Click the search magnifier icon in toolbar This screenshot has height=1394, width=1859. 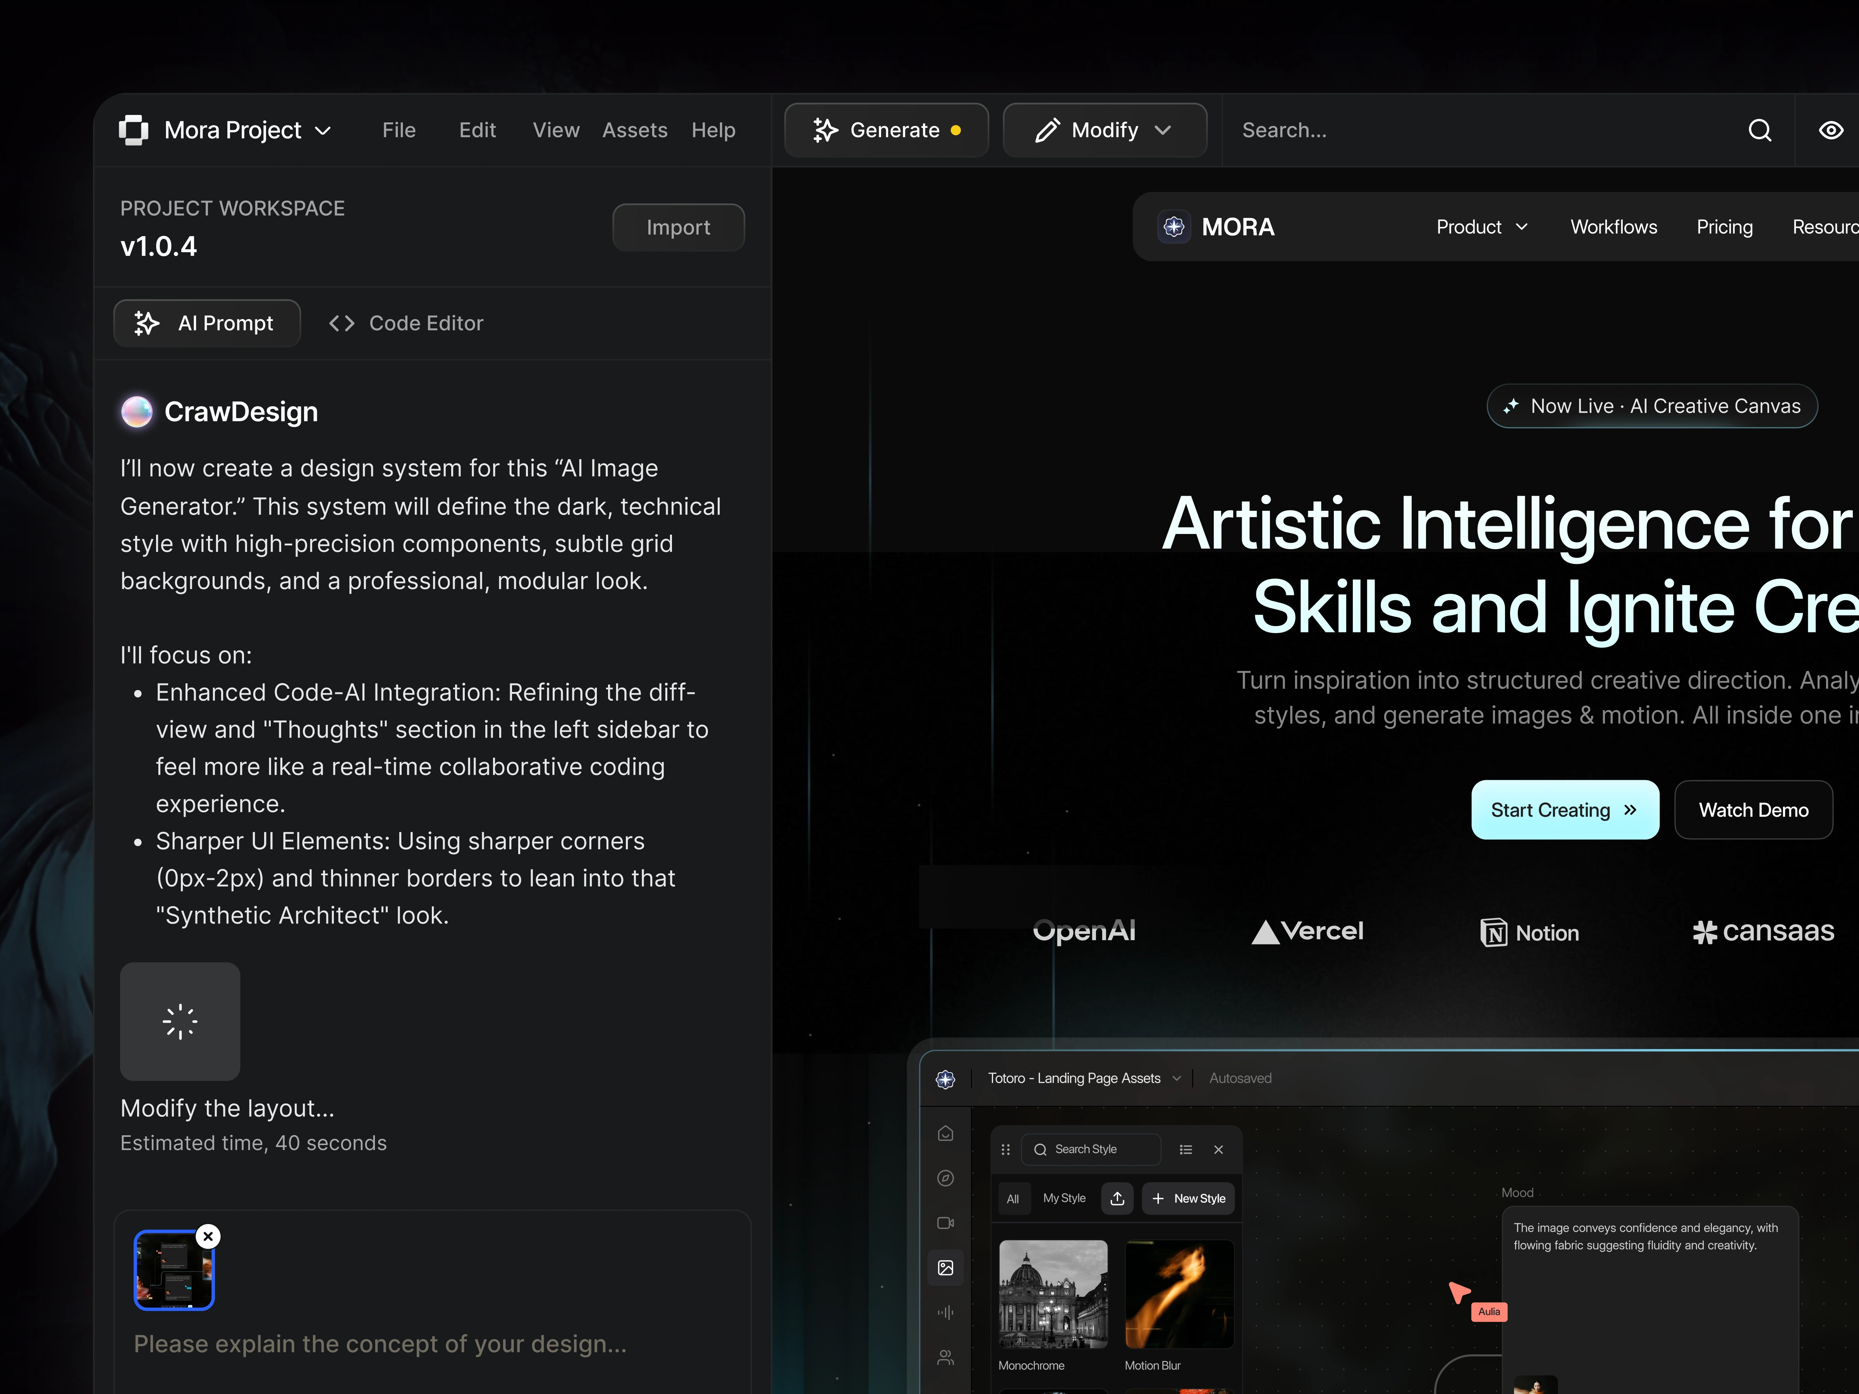click(1759, 130)
